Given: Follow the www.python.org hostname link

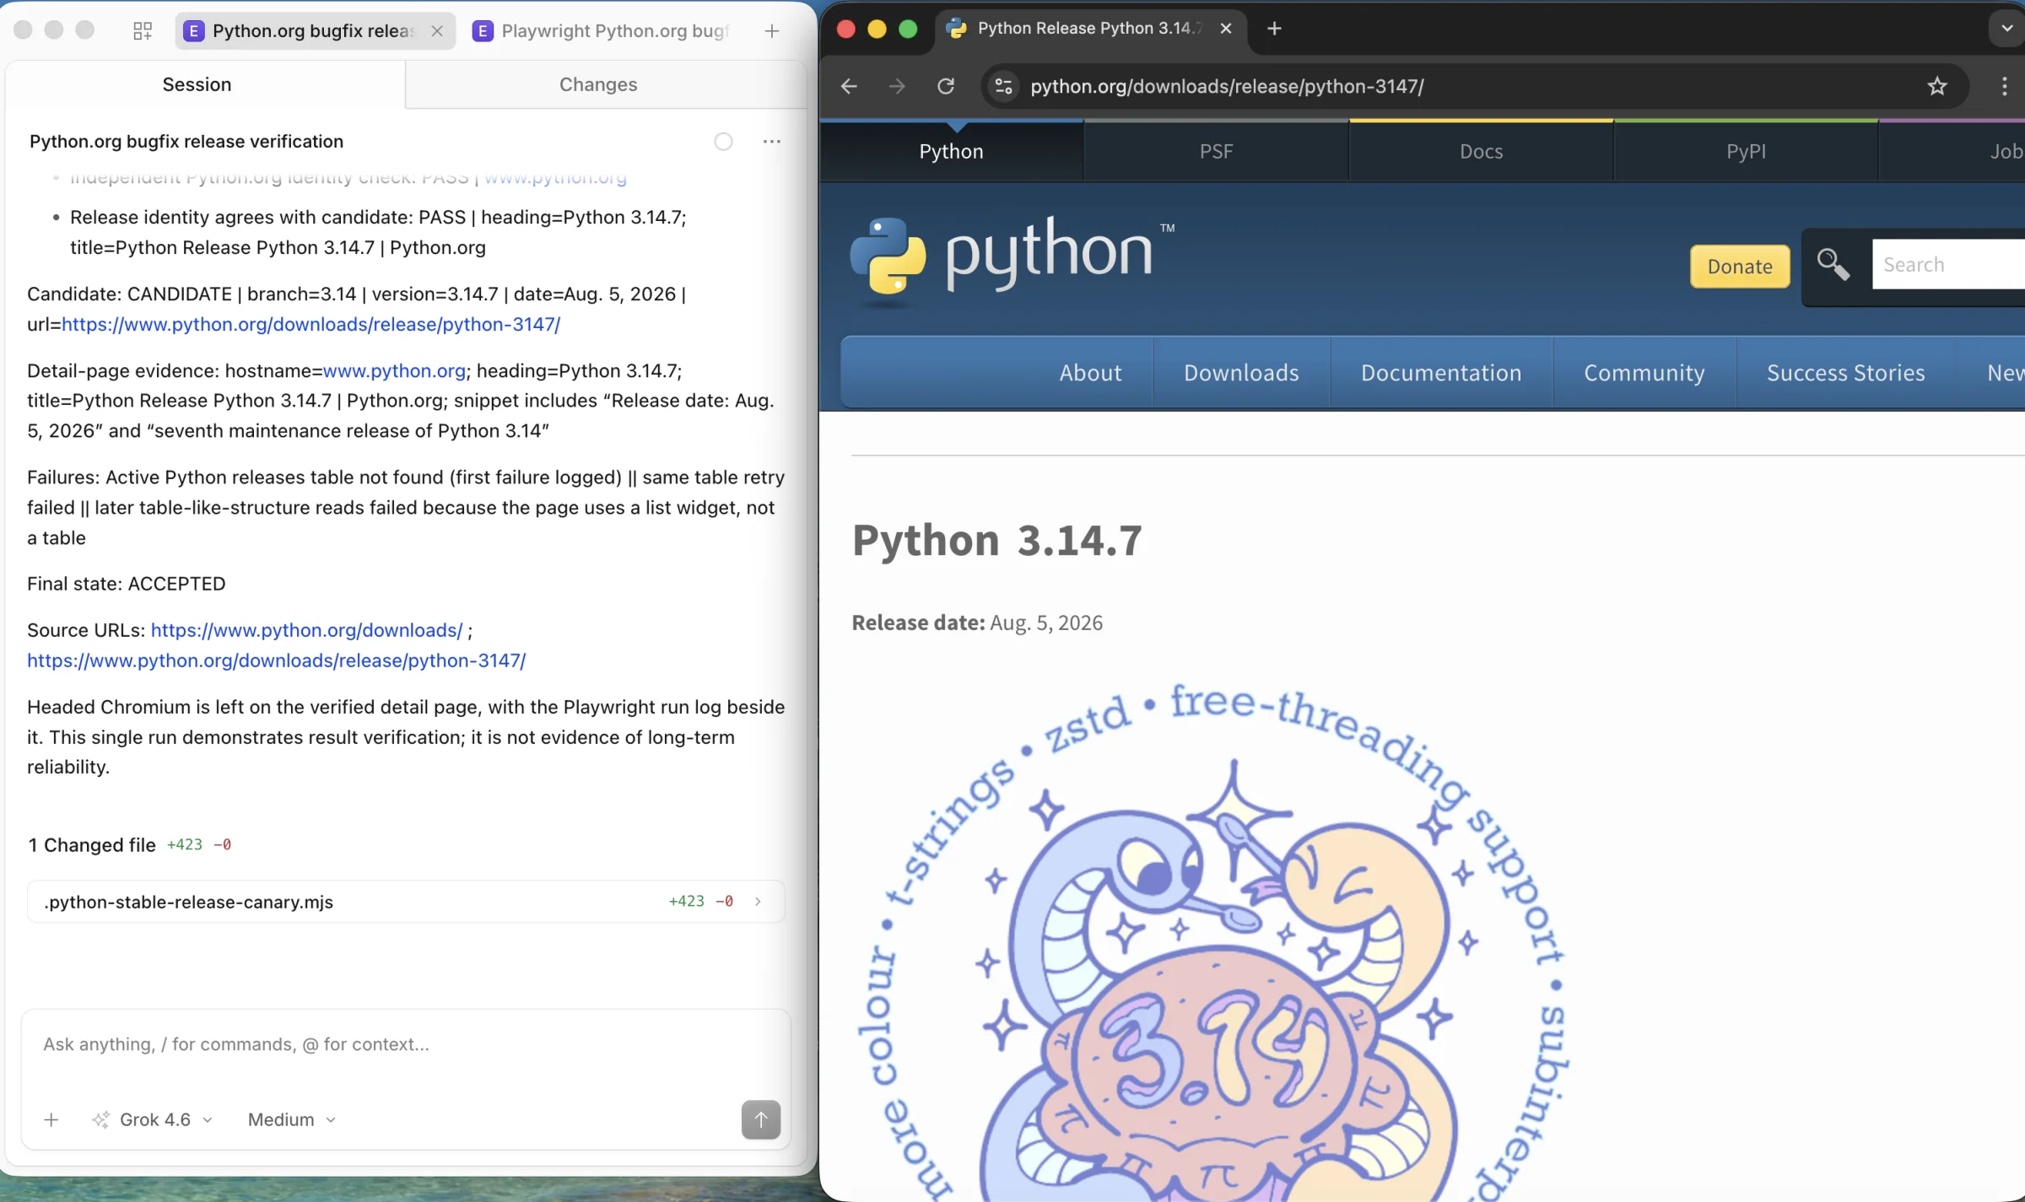Looking at the screenshot, I should (x=394, y=370).
